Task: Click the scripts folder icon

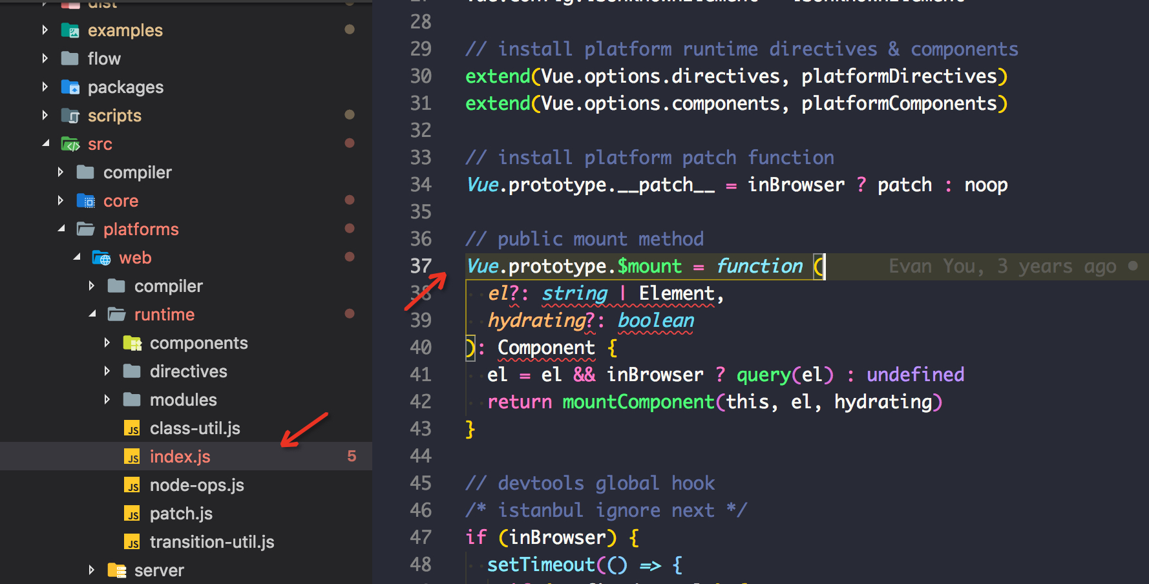Action: click(x=70, y=115)
